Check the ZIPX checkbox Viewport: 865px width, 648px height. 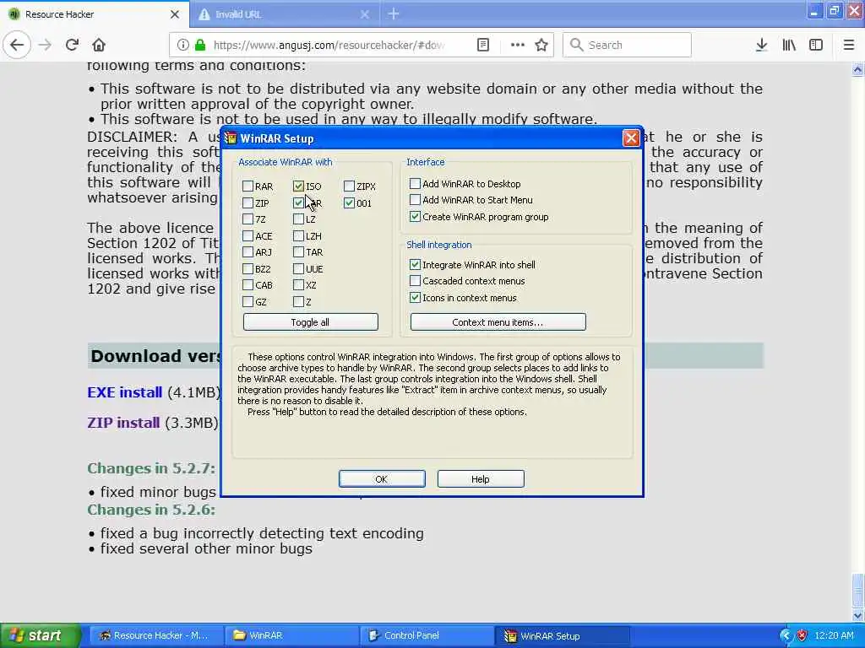349,186
